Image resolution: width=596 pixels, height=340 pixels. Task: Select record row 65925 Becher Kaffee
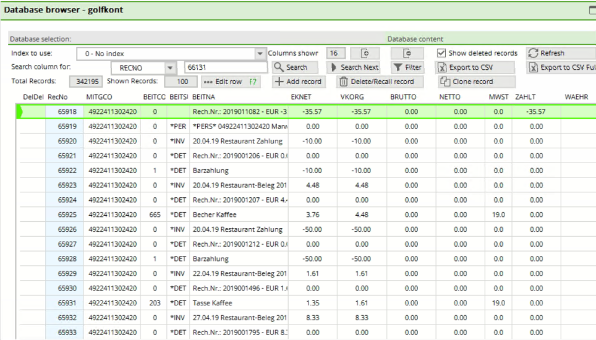point(210,215)
